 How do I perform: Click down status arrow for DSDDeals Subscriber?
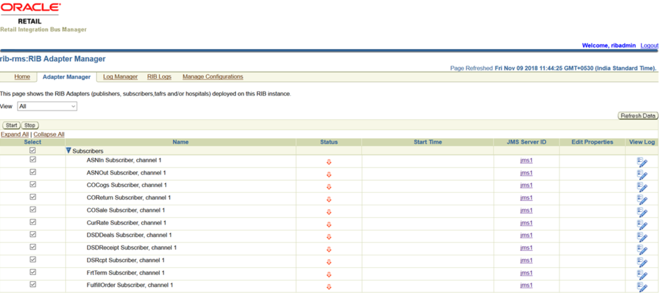329,237
